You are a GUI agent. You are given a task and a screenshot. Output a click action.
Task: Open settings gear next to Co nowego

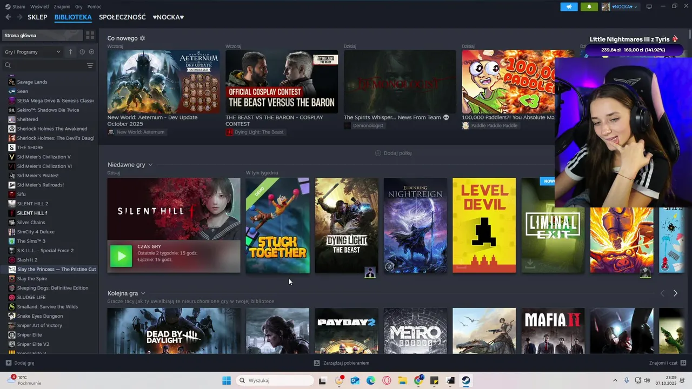pyautogui.click(x=142, y=38)
